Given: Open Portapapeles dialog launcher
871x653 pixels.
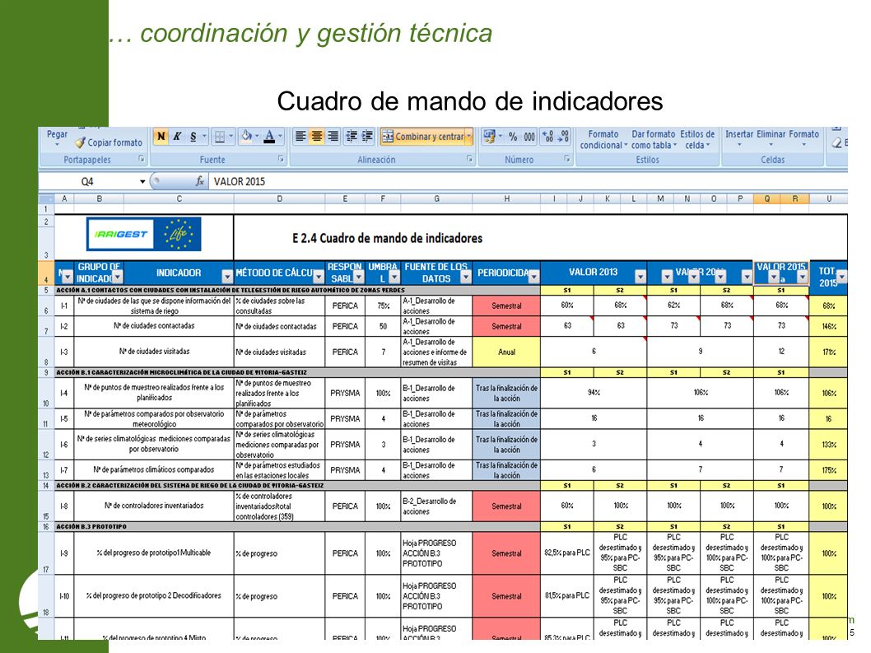Looking at the screenshot, I should point(142,159).
